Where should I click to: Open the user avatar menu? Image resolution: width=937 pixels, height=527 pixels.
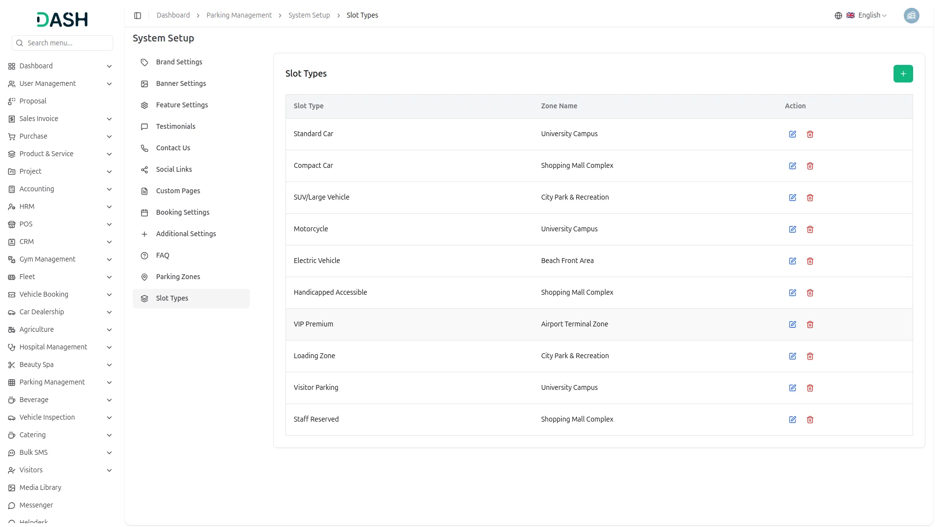911,16
